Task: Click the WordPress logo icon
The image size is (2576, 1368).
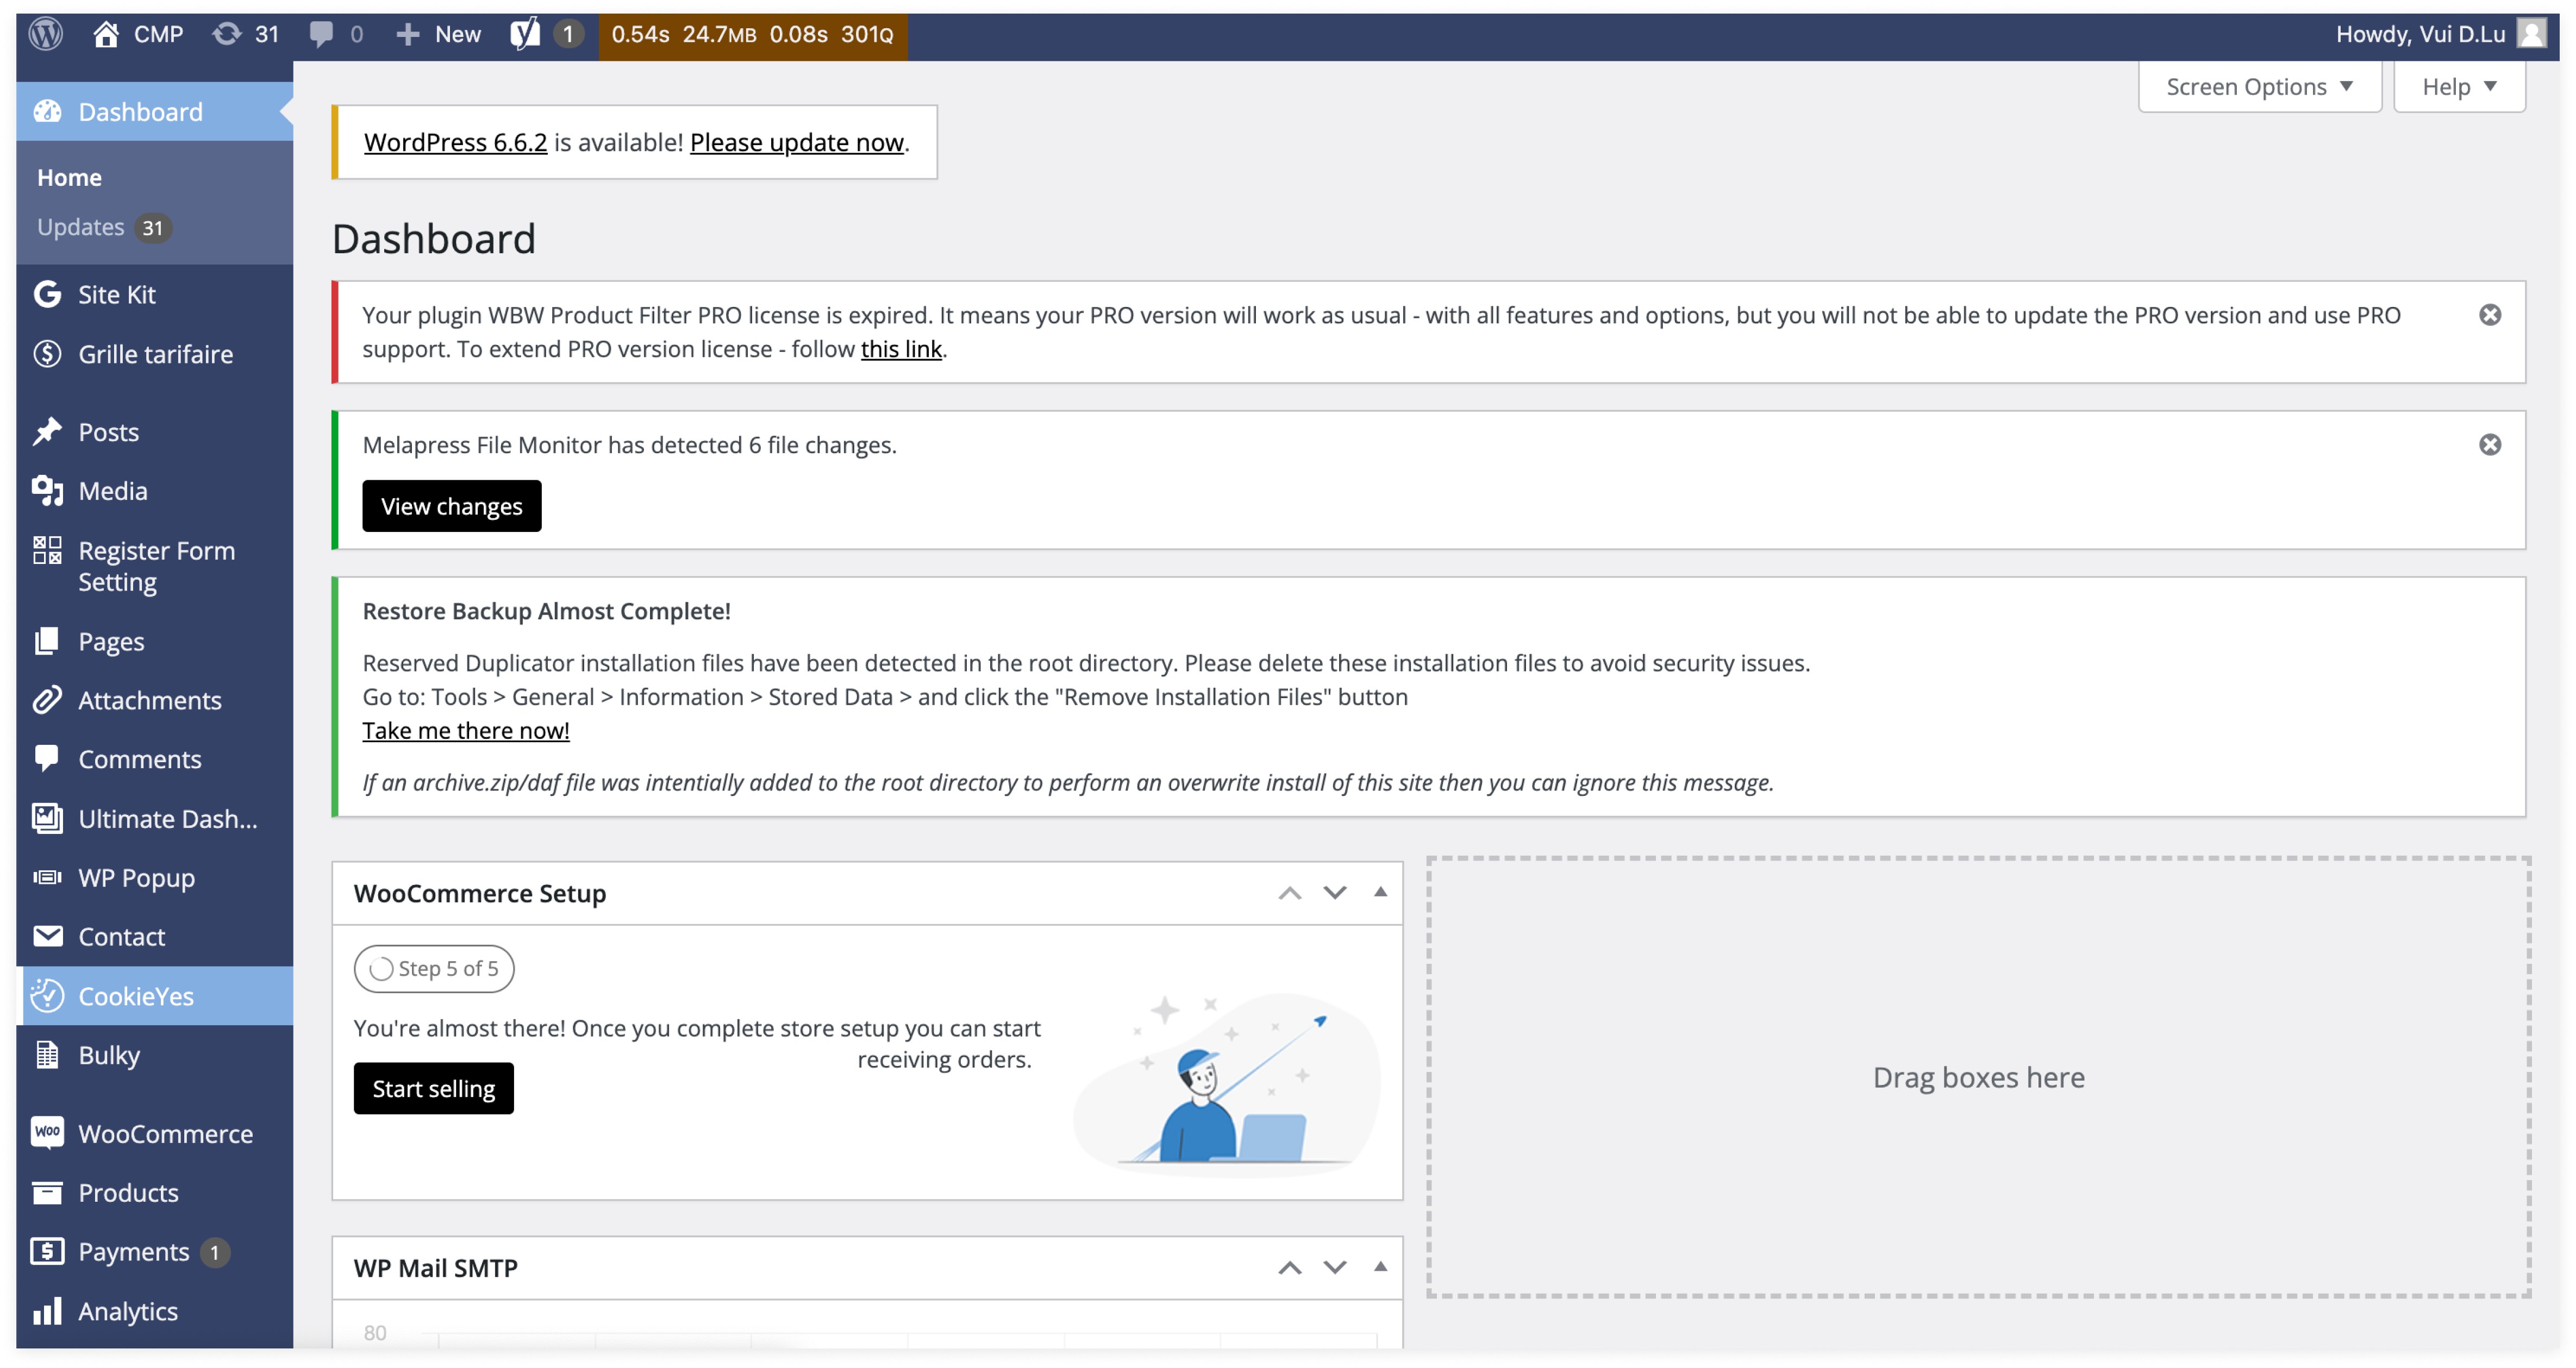Action: click(x=46, y=34)
